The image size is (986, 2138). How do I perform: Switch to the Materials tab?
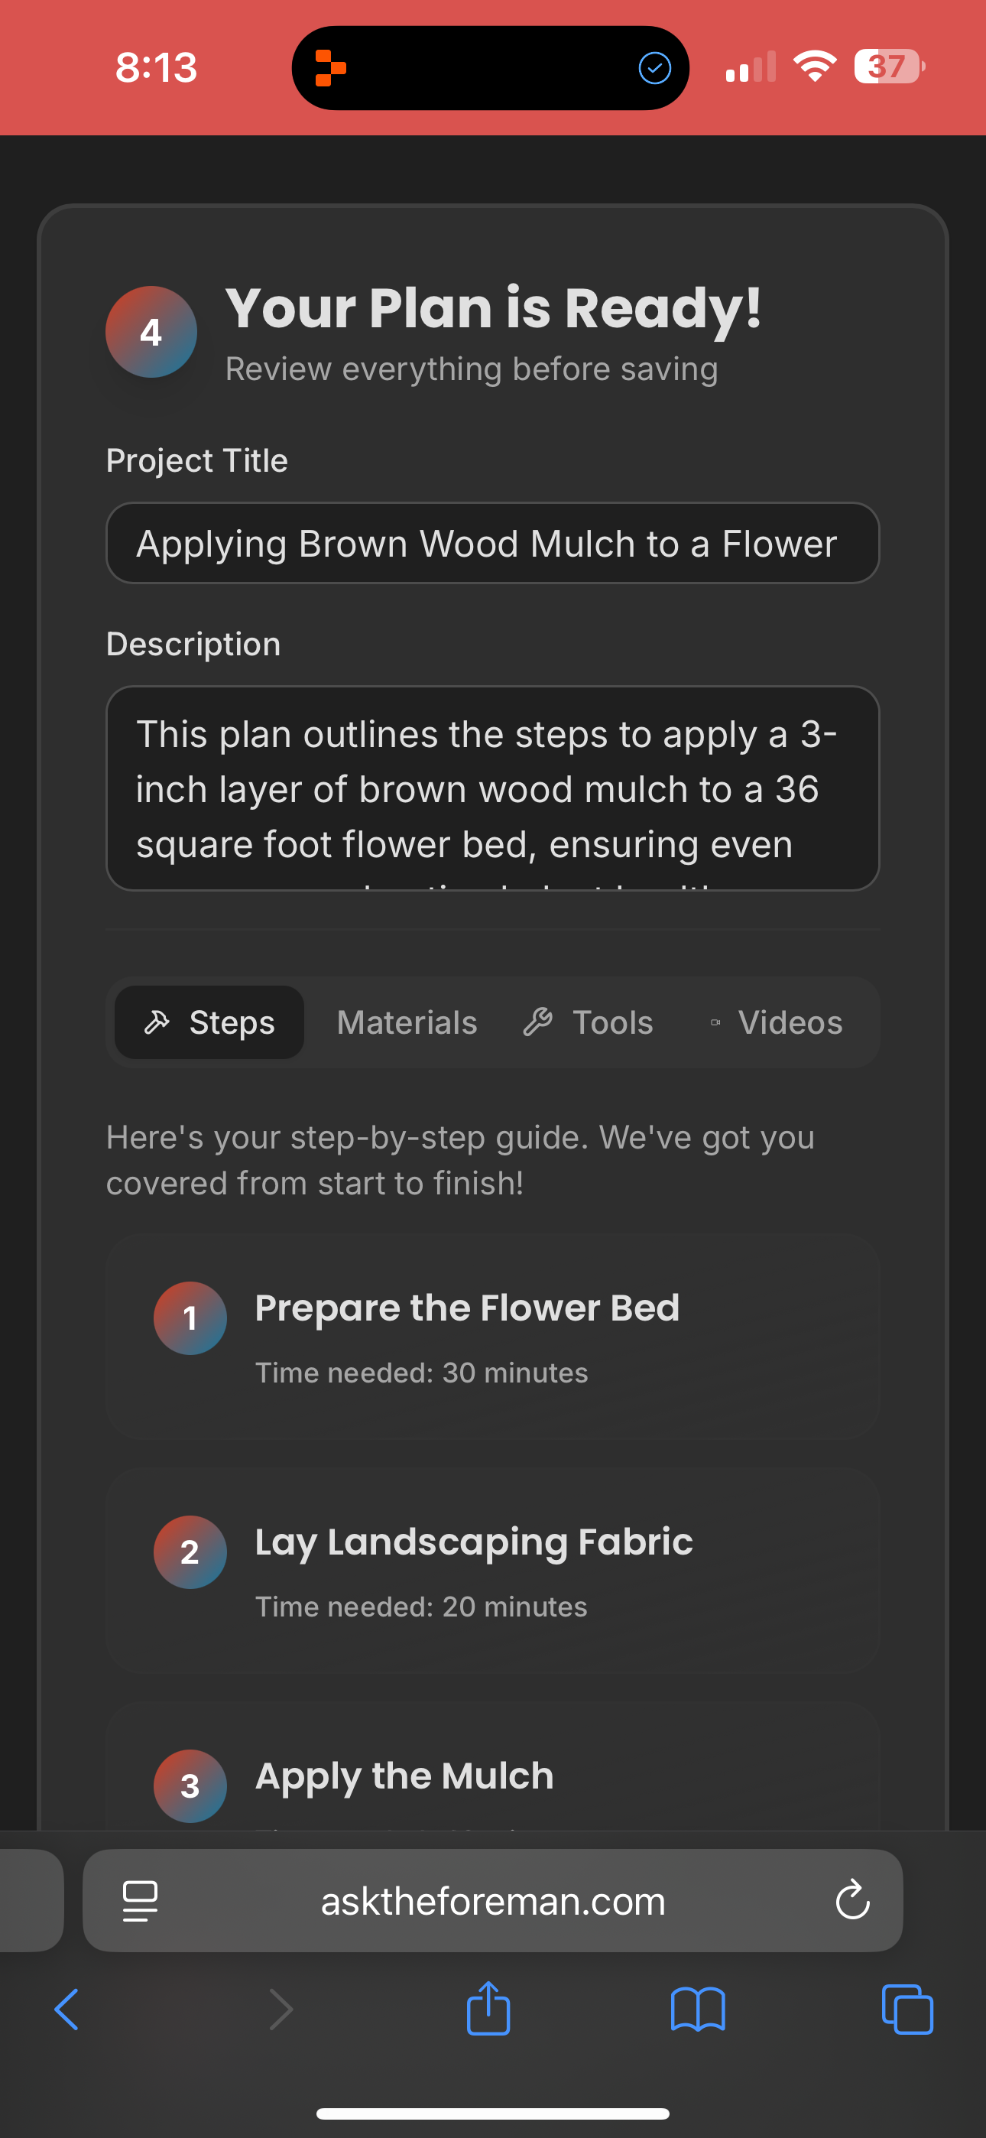click(x=407, y=1022)
